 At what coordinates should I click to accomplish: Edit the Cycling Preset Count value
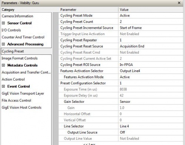[151, 21]
